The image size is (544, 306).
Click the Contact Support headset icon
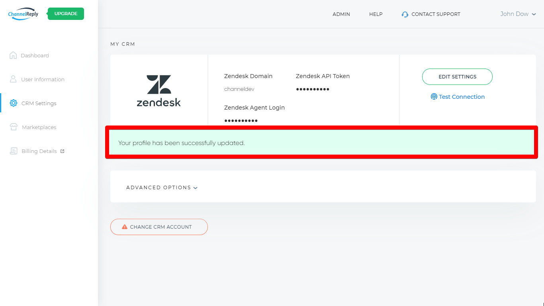click(405, 14)
